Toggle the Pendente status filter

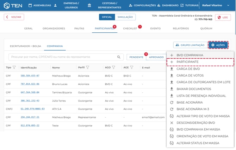click(x=136, y=57)
